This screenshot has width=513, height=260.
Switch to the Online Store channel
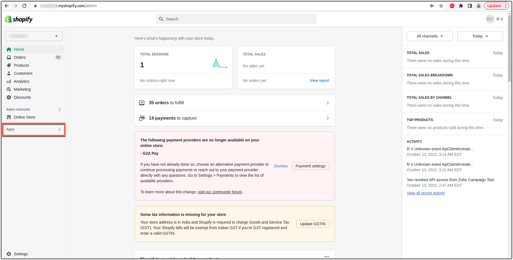pos(24,117)
